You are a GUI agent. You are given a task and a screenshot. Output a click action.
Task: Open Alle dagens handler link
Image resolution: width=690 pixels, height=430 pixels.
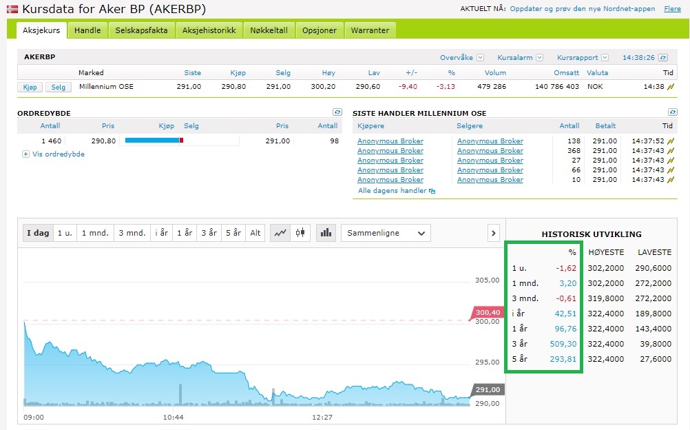392,191
